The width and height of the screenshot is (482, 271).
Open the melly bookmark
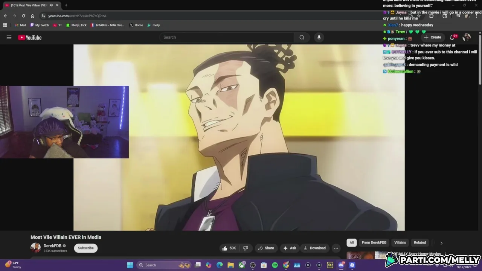click(154, 25)
